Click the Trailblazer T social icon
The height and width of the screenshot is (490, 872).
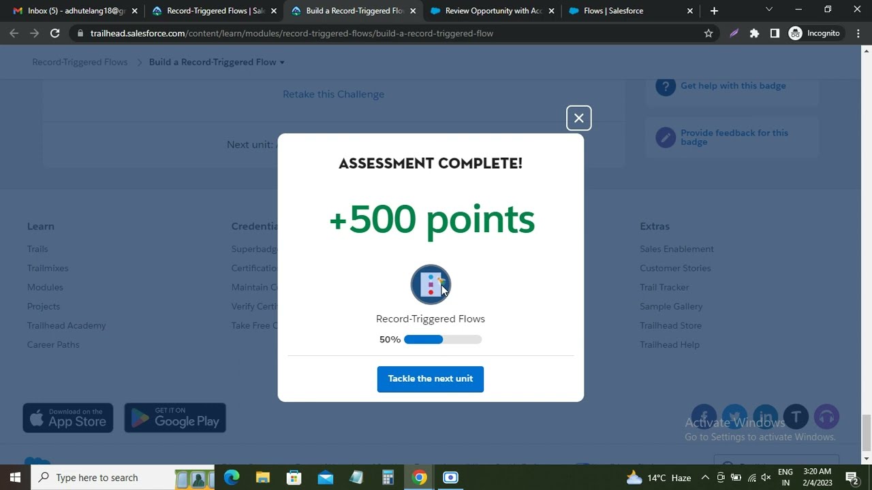tap(796, 416)
